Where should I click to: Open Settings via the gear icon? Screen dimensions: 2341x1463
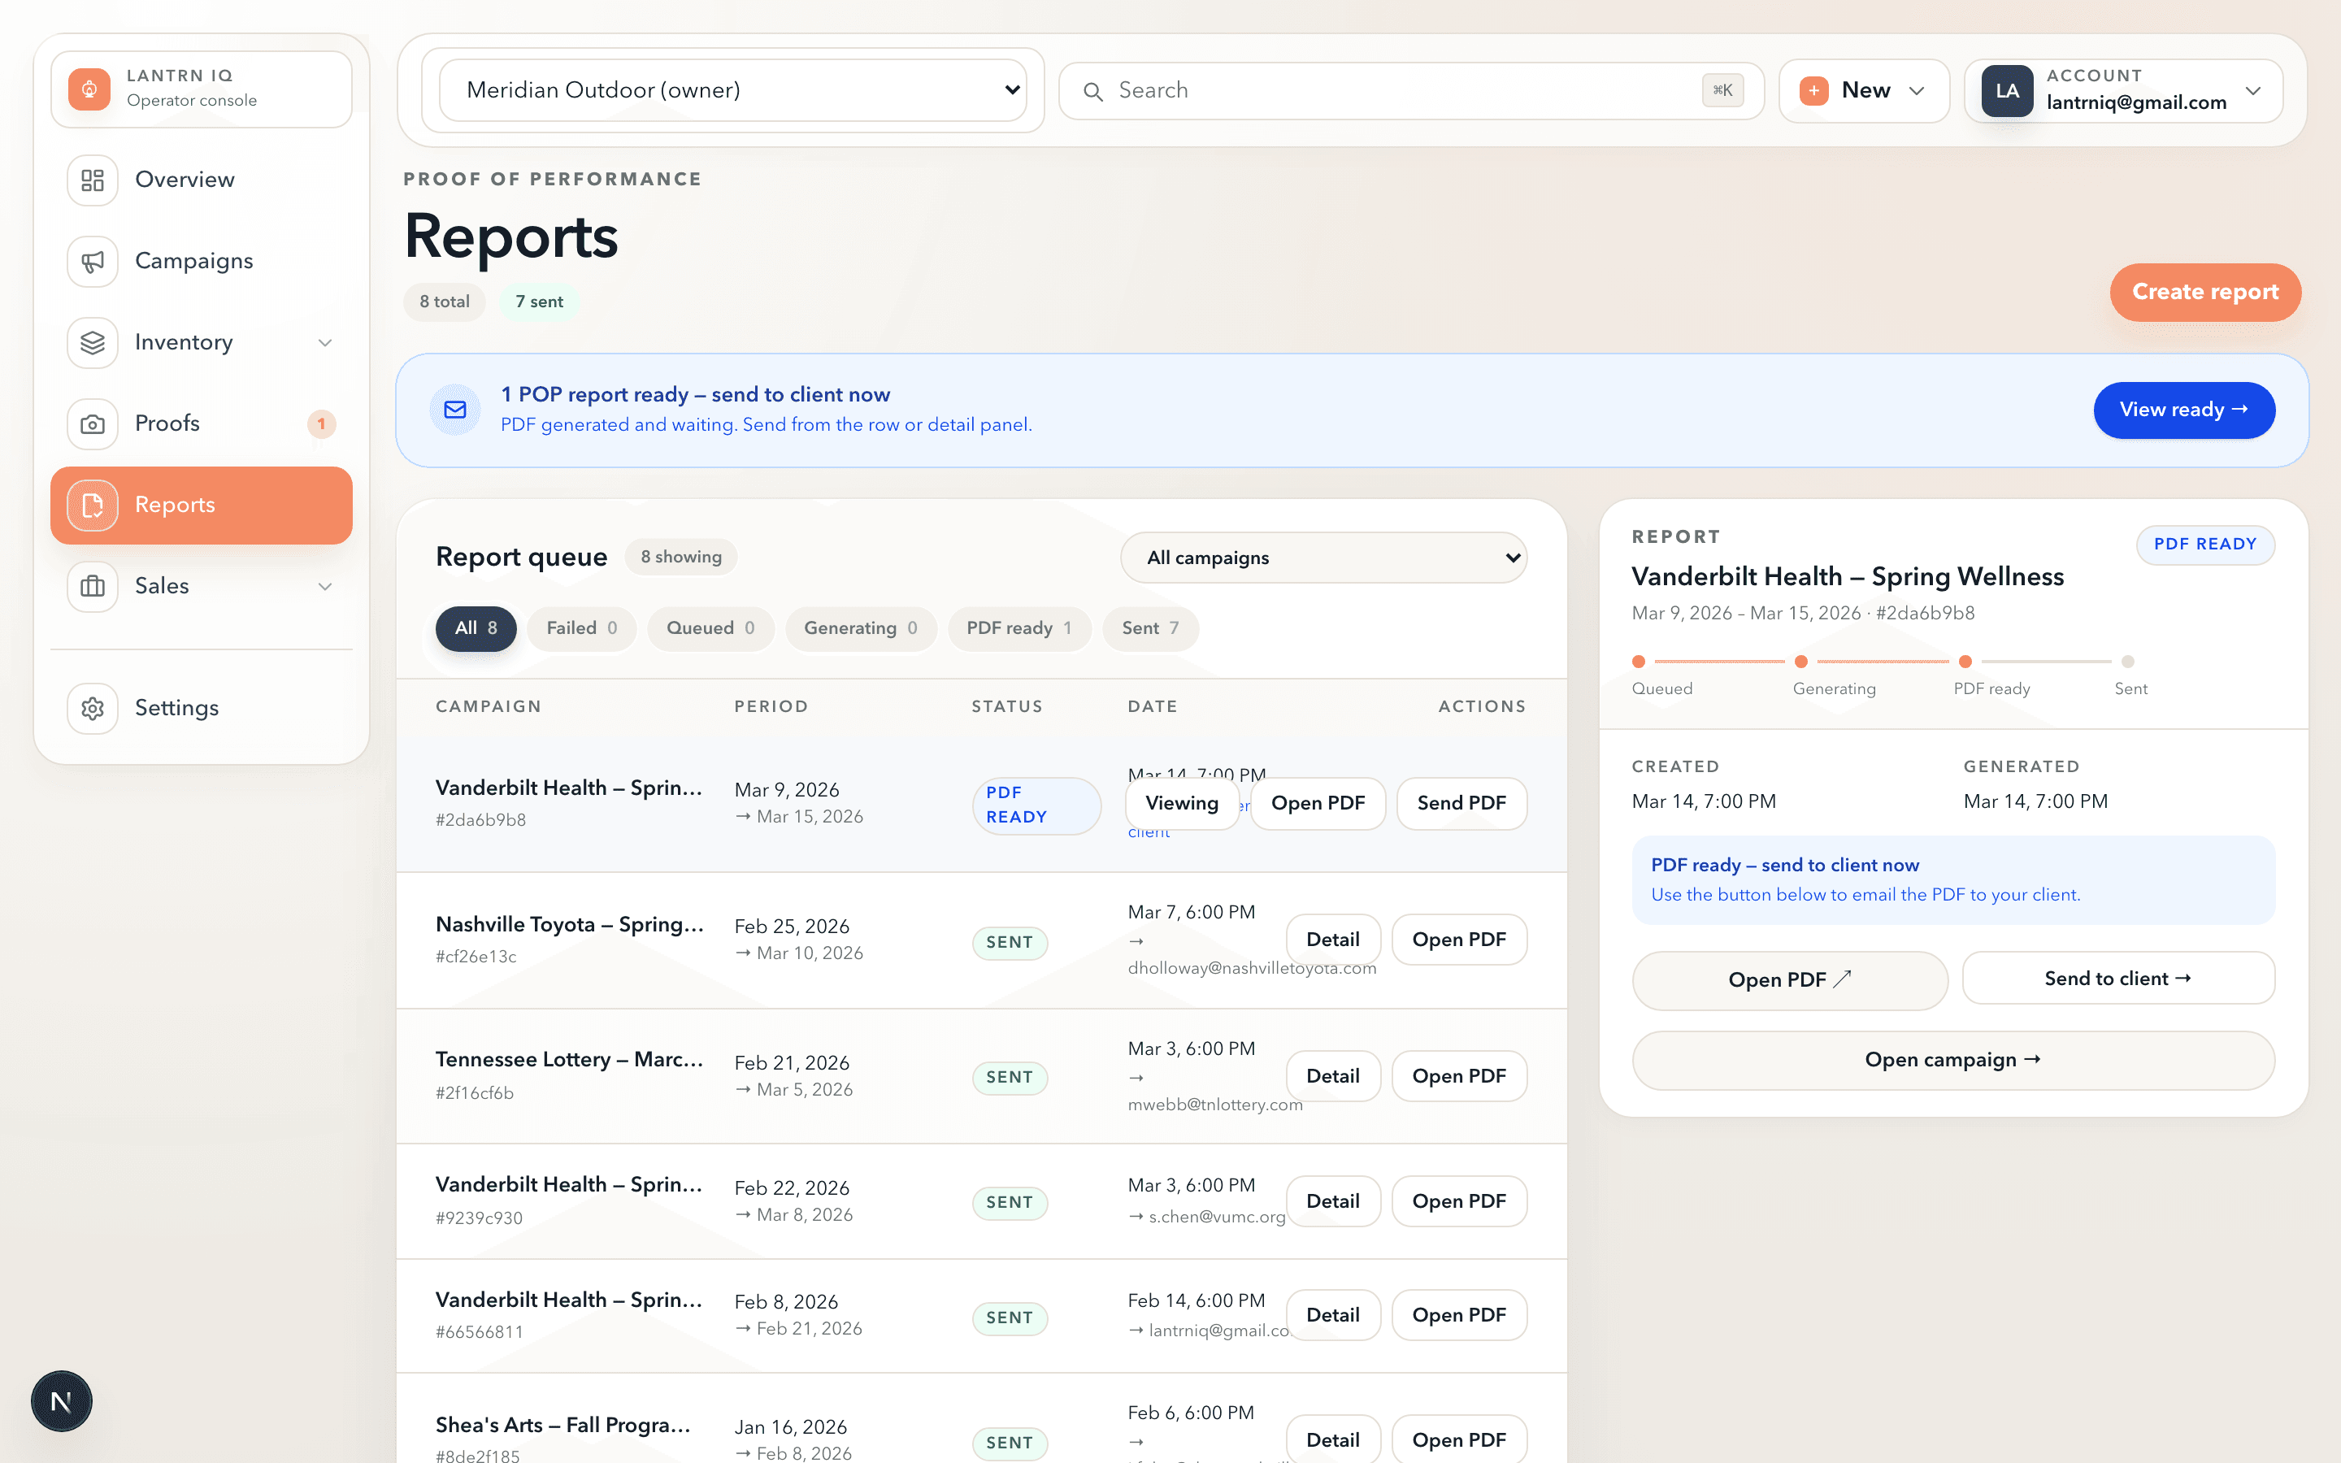(92, 707)
